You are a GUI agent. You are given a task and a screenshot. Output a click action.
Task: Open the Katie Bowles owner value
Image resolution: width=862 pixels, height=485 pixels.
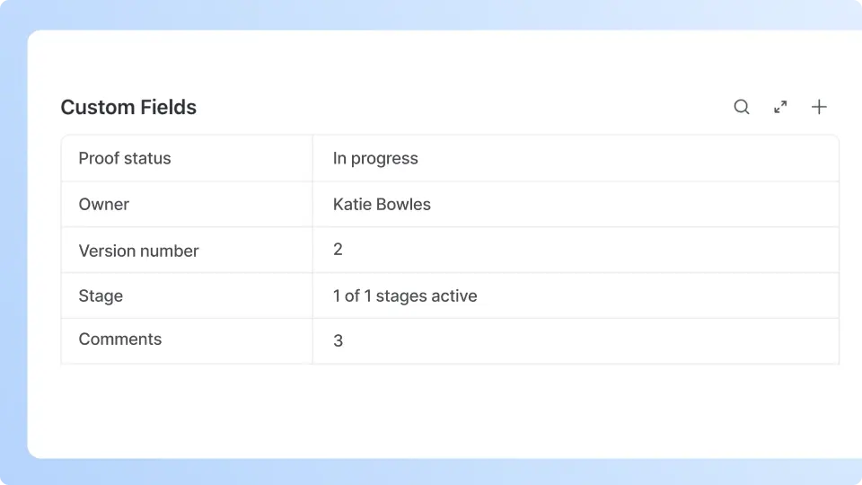pyautogui.click(x=382, y=204)
